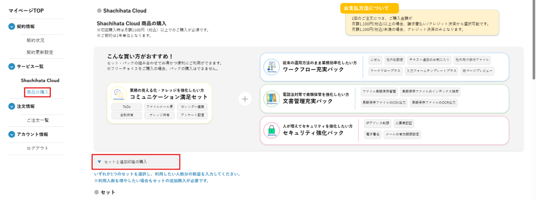Click the 電子署名 tag

(x=373, y=134)
